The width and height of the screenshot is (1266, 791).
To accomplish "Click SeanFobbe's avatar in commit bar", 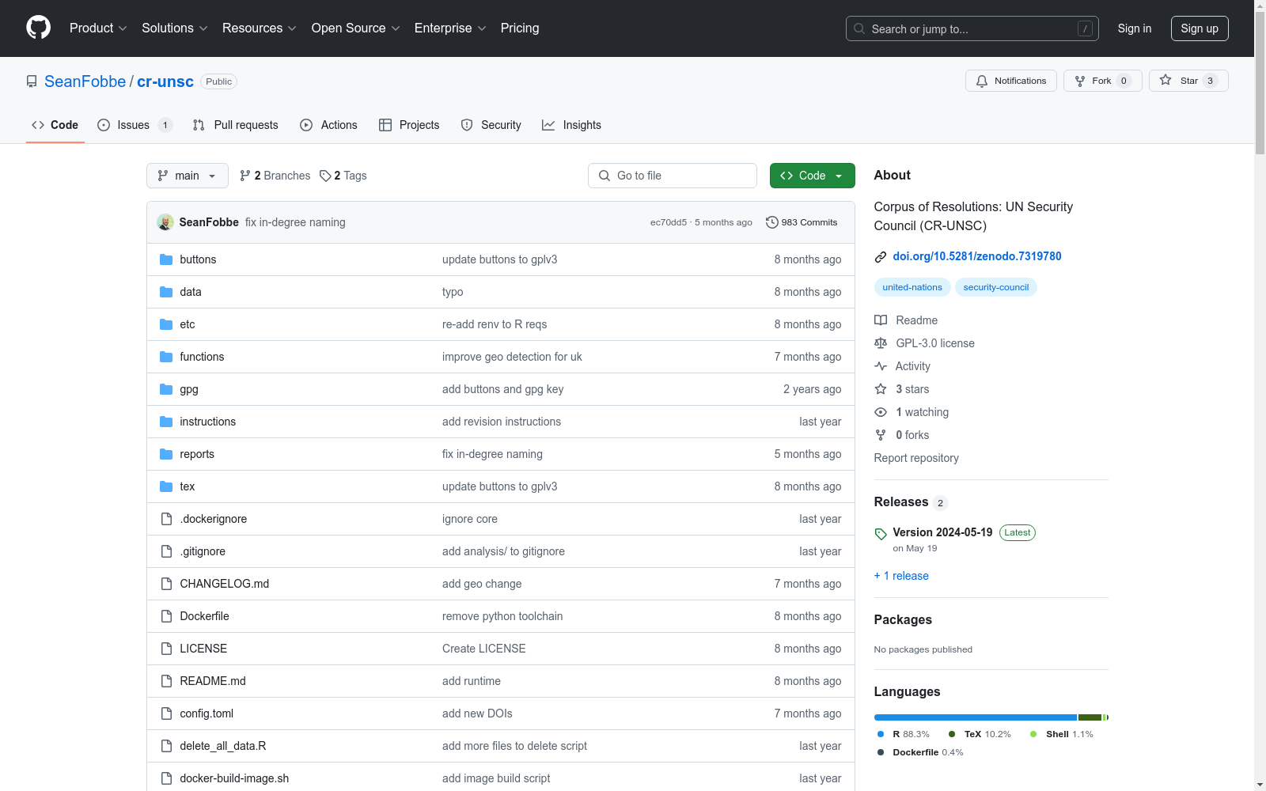I will (165, 222).
